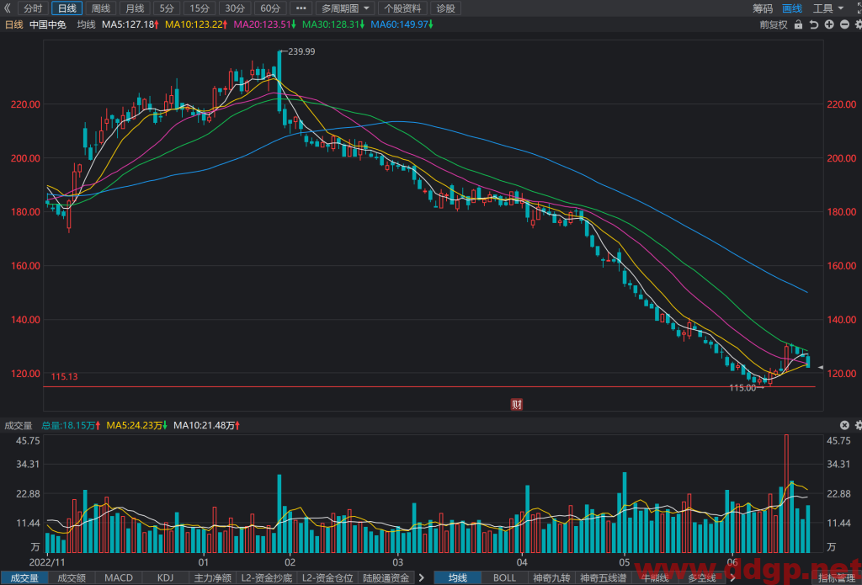Open main chart settings gear icon

point(858,24)
